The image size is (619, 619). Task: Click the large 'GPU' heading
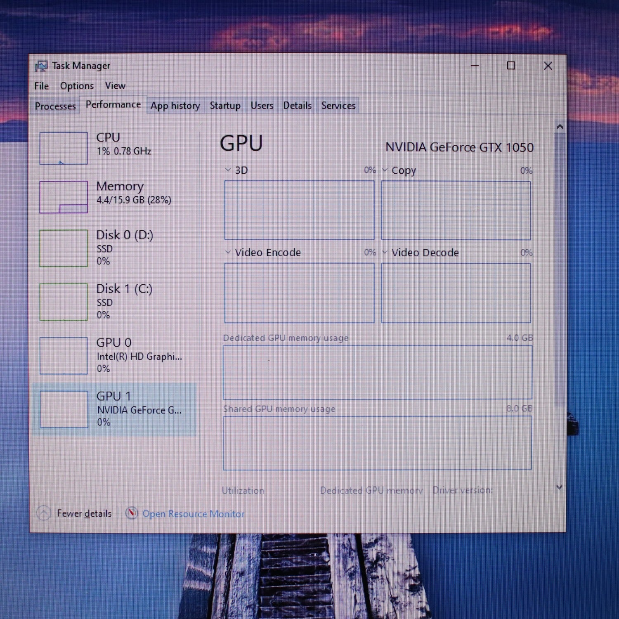tap(241, 144)
